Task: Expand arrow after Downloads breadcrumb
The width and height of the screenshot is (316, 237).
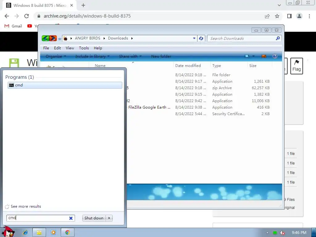Action: (x=132, y=38)
